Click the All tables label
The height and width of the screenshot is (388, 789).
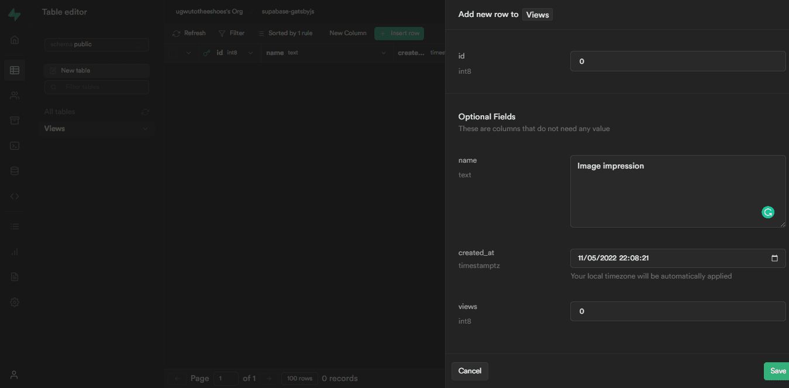(x=60, y=112)
